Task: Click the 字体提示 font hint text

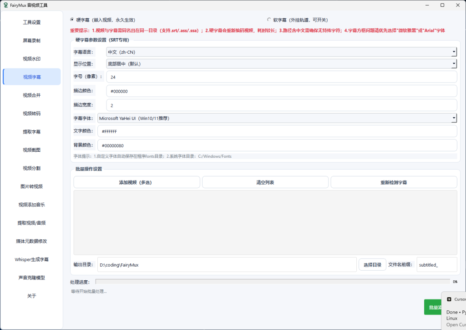Action: point(152,156)
